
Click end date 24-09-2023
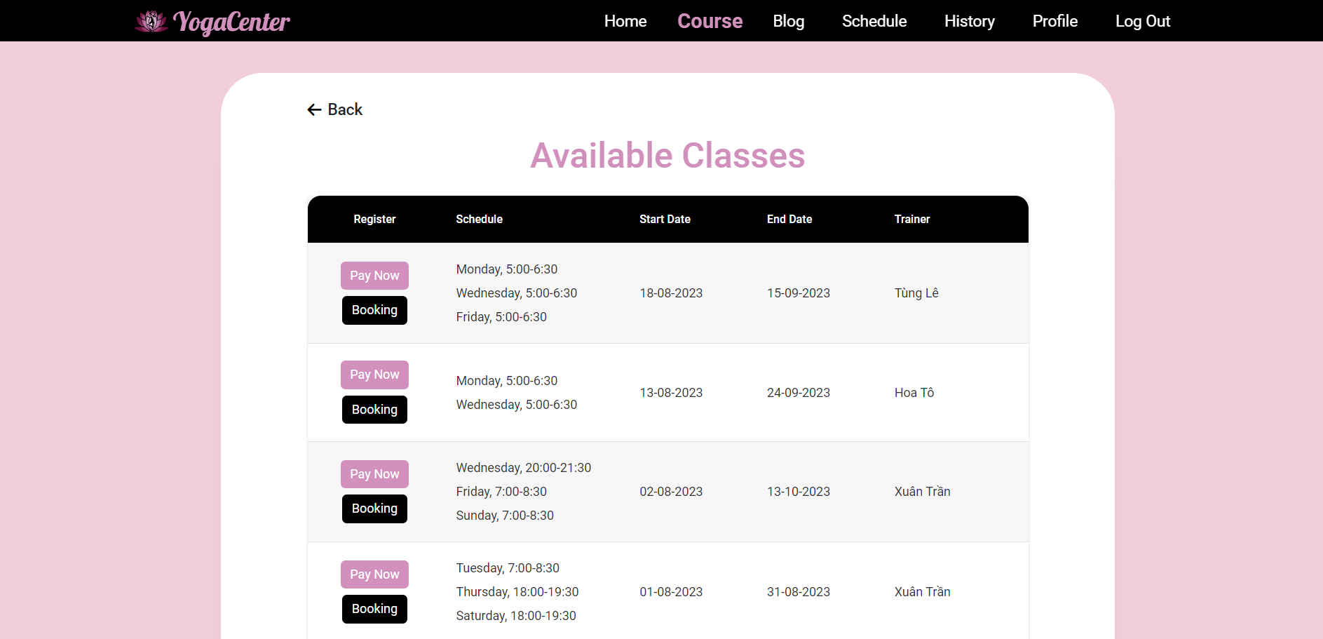[x=799, y=393]
